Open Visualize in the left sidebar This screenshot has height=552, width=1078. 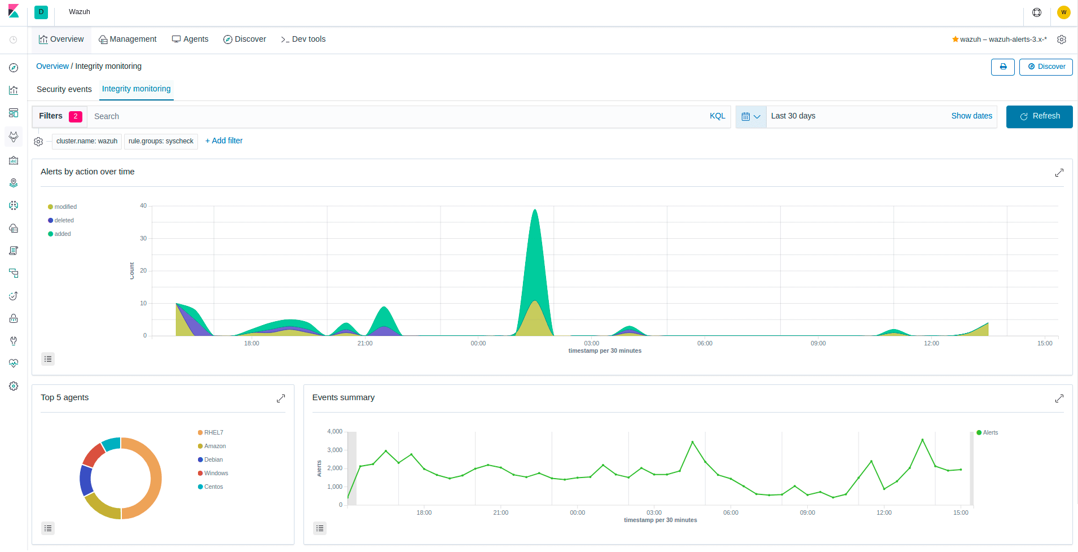pyautogui.click(x=14, y=90)
